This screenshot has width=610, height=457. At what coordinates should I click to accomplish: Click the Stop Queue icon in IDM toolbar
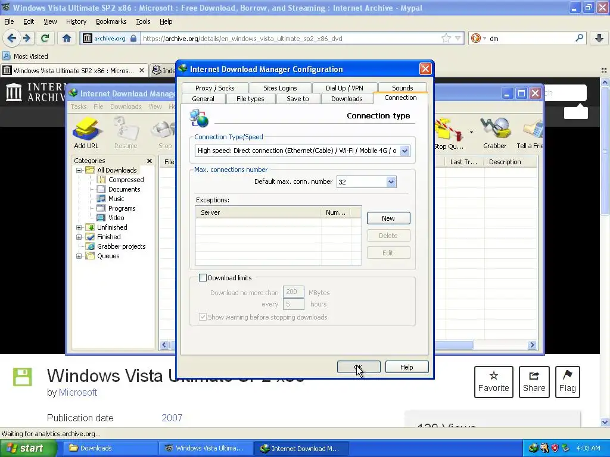(x=448, y=129)
